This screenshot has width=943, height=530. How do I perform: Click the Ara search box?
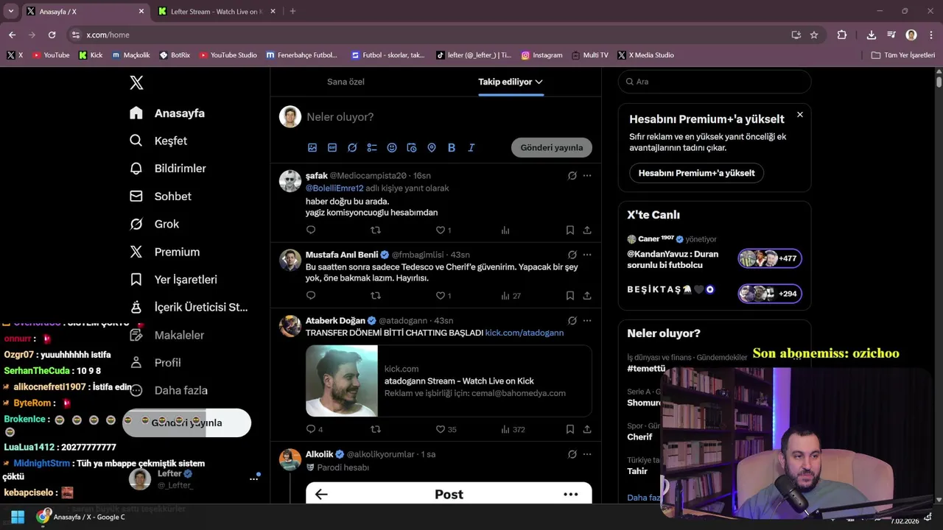(x=715, y=82)
